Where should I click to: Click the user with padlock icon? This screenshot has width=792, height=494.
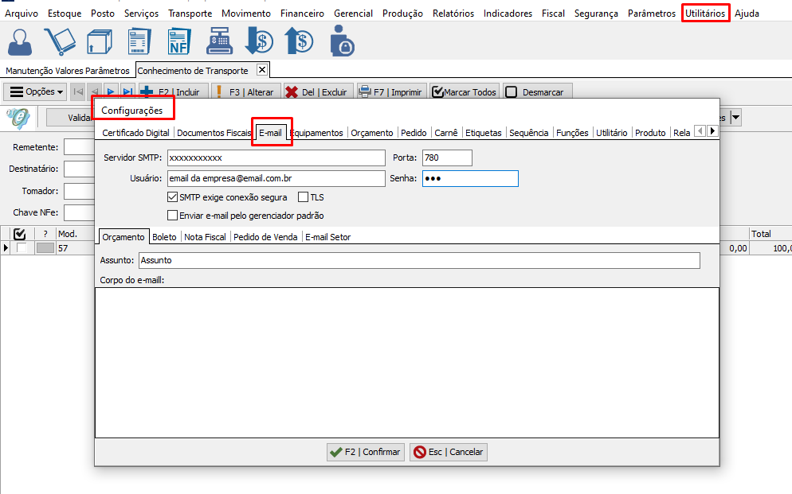point(341,41)
